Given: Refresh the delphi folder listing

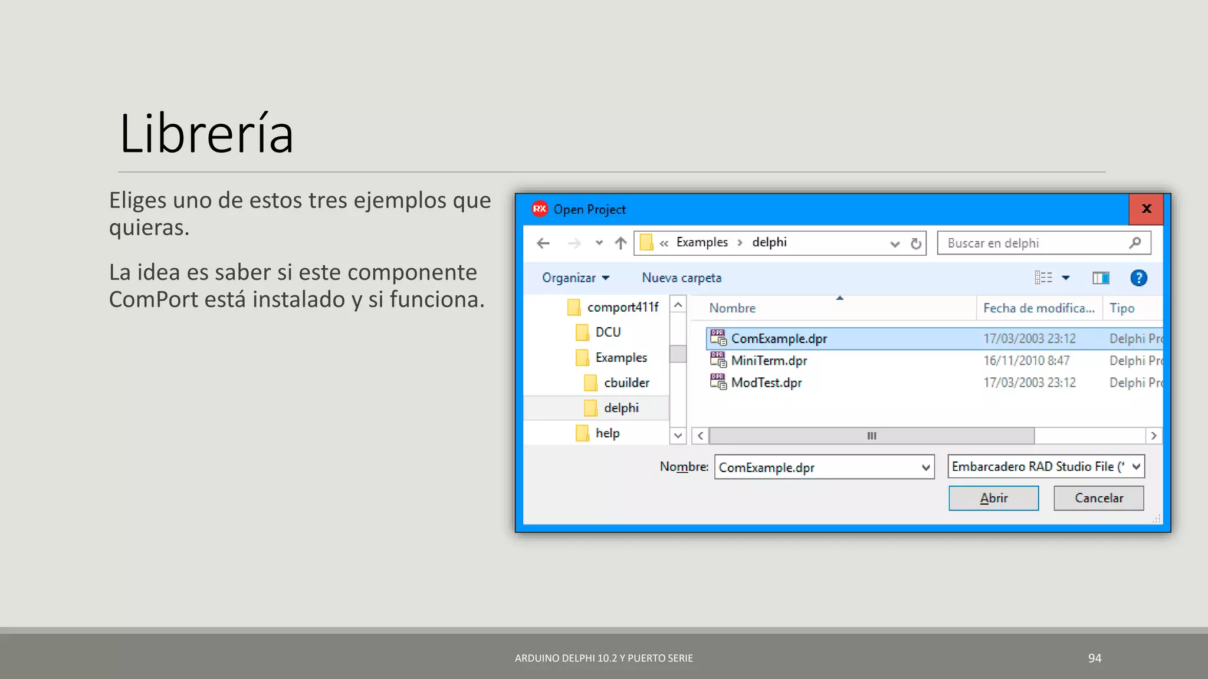Looking at the screenshot, I should (x=915, y=243).
